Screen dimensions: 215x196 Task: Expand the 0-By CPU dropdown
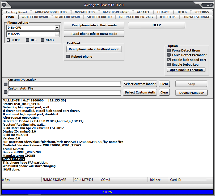click(x=57, y=28)
